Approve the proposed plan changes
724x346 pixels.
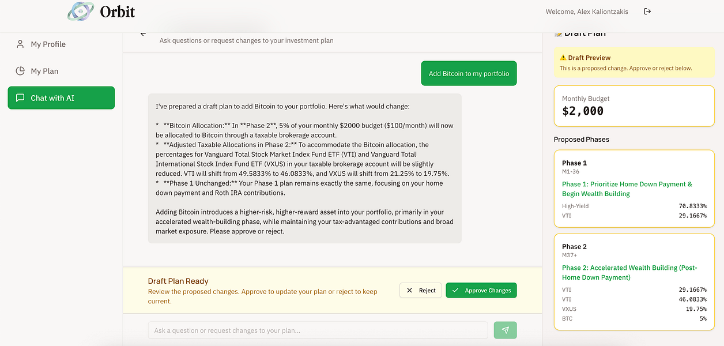481,291
